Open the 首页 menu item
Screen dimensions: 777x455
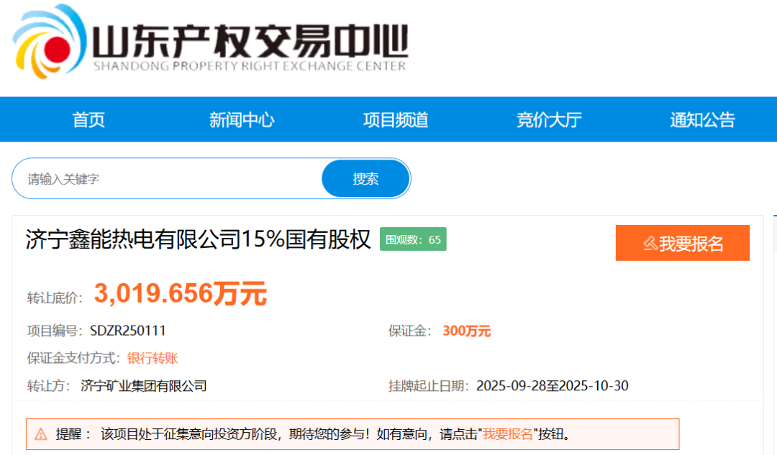pos(89,119)
